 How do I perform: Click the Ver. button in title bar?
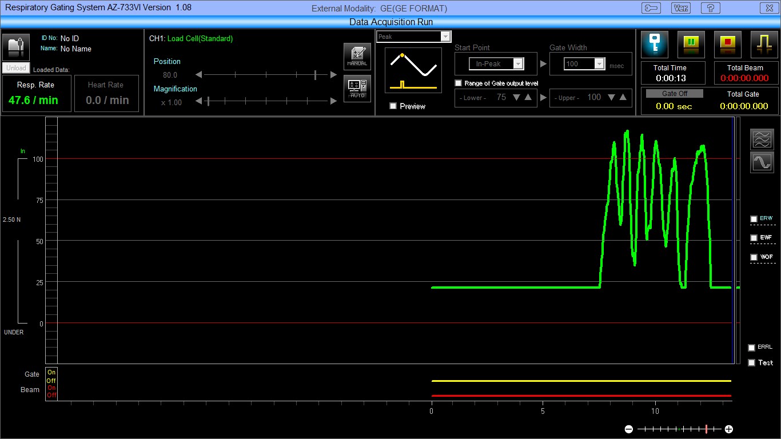pyautogui.click(x=681, y=8)
